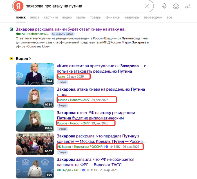Switch to the картинки tab

(51, 17)
